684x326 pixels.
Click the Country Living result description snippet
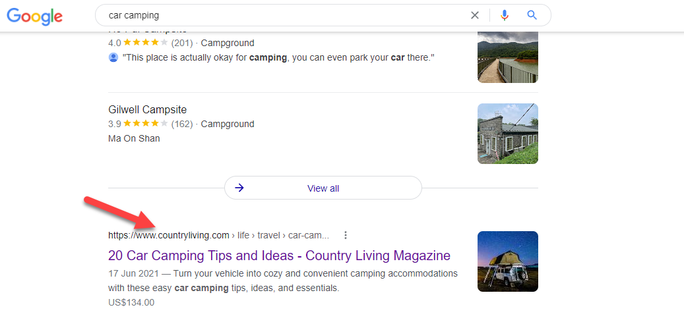(x=283, y=281)
